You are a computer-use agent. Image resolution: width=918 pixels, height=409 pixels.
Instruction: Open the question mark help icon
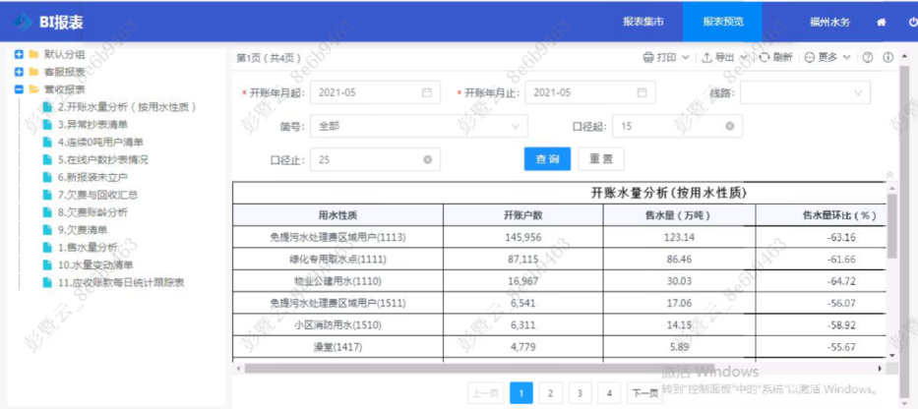pos(868,57)
